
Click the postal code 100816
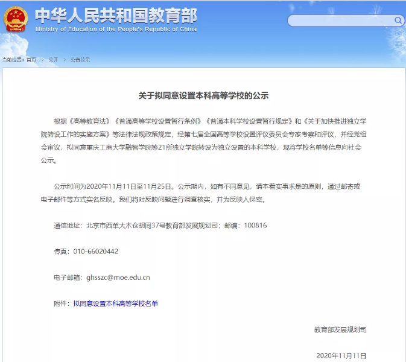click(x=255, y=225)
